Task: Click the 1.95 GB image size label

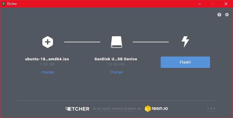Action: [47, 64]
